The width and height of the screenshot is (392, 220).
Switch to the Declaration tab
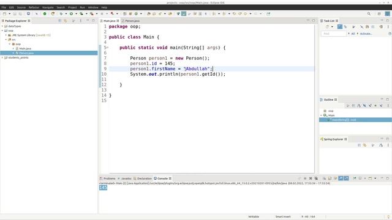tap(143, 178)
